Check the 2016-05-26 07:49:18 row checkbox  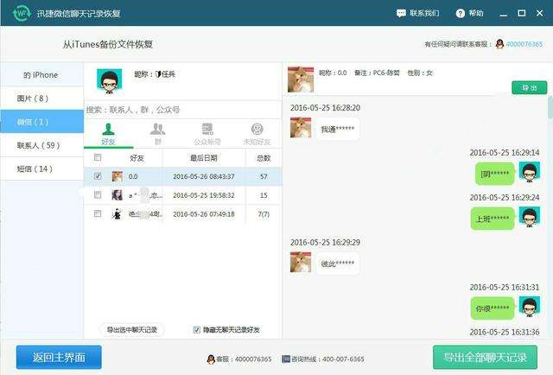pos(98,213)
